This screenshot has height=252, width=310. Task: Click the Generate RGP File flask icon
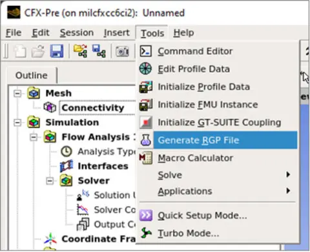(146, 140)
